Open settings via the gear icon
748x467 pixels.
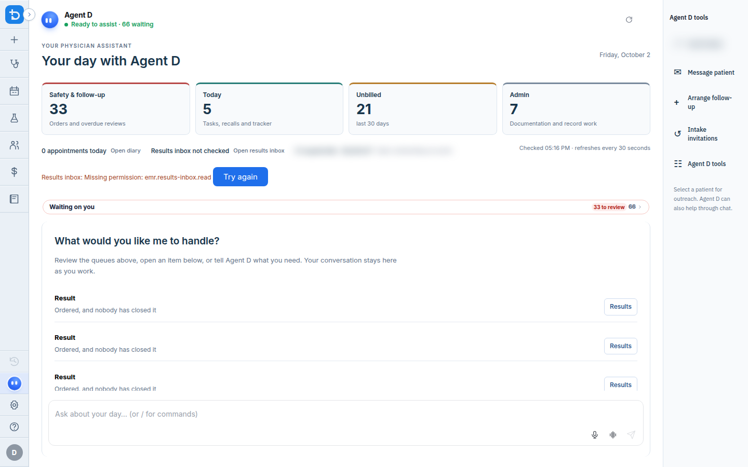14,405
